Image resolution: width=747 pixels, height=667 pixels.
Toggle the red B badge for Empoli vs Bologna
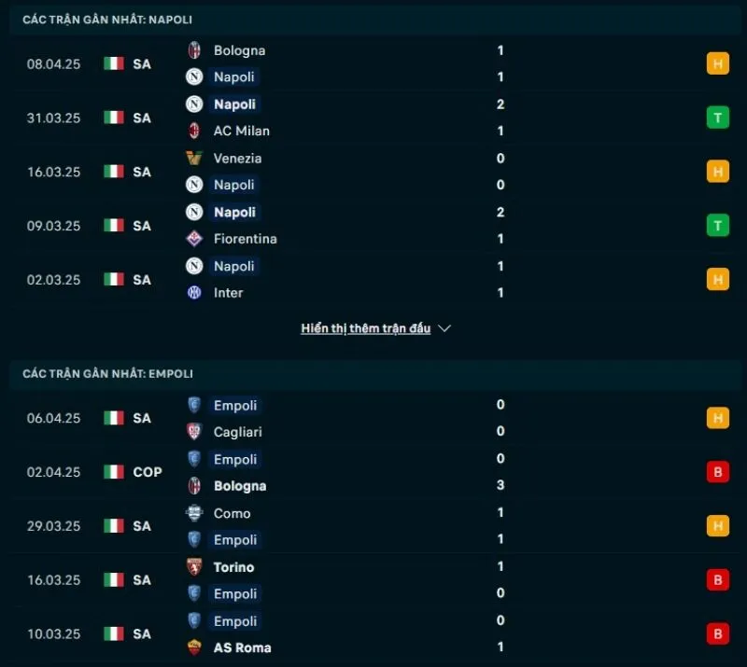pos(717,472)
